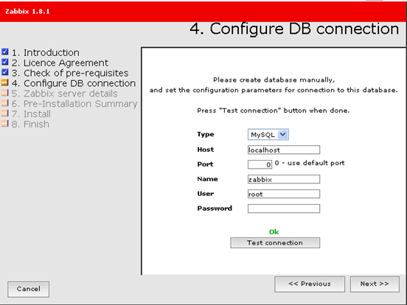Cancel the Zabbix installation wizard
Image resolution: width=407 pixels, height=305 pixels.
point(28,290)
